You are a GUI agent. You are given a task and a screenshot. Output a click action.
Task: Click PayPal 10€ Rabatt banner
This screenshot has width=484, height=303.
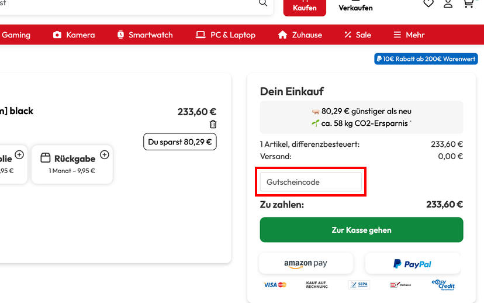coord(426,59)
